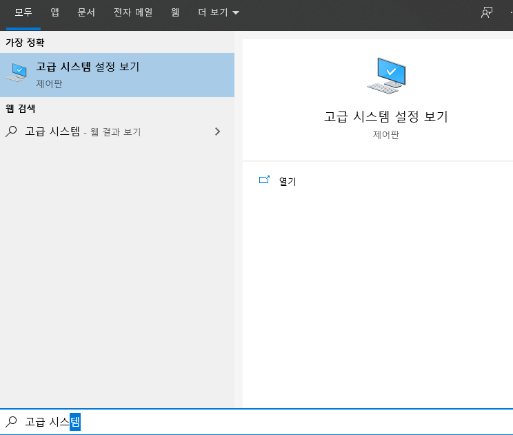The width and height of the screenshot is (513, 435).
Task: Switch to the 앱 tab
Action: tap(54, 13)
